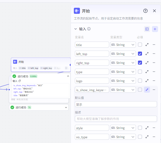Click the ellipsis on the 开始 canvas node
This screenshot has height=143, width=161.
pyautogui.click(x=66, y=68)
